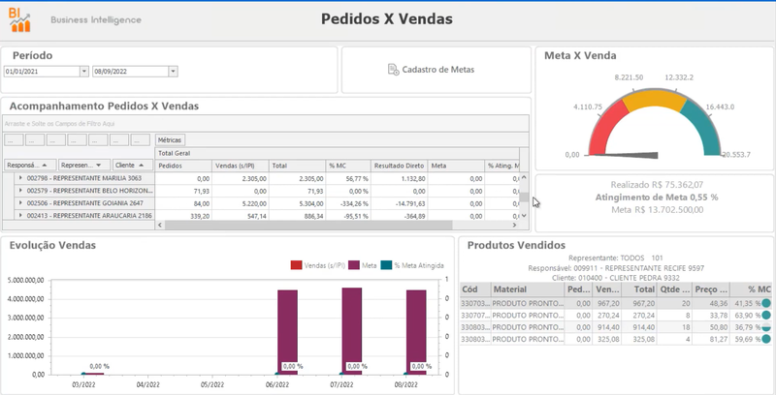Image resolution: width=776 pixels, height=395 pixels.
Task: Click the Métricas field button
Action: pos(170,140)
